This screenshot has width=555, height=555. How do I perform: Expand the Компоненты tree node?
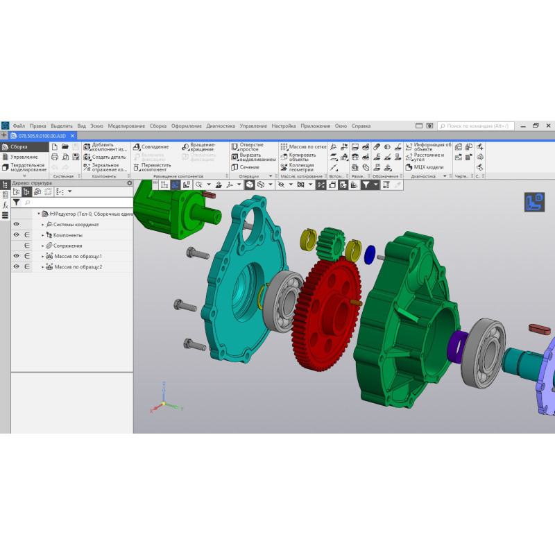coord(43,235)
